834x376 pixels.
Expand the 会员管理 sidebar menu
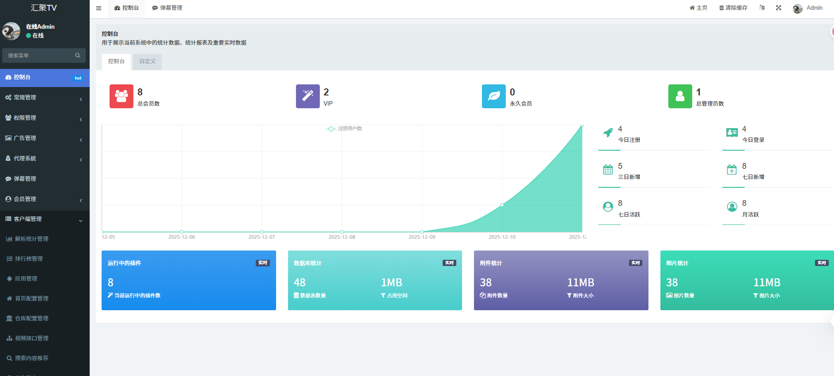pyautogui.click(x=44, y=199)
